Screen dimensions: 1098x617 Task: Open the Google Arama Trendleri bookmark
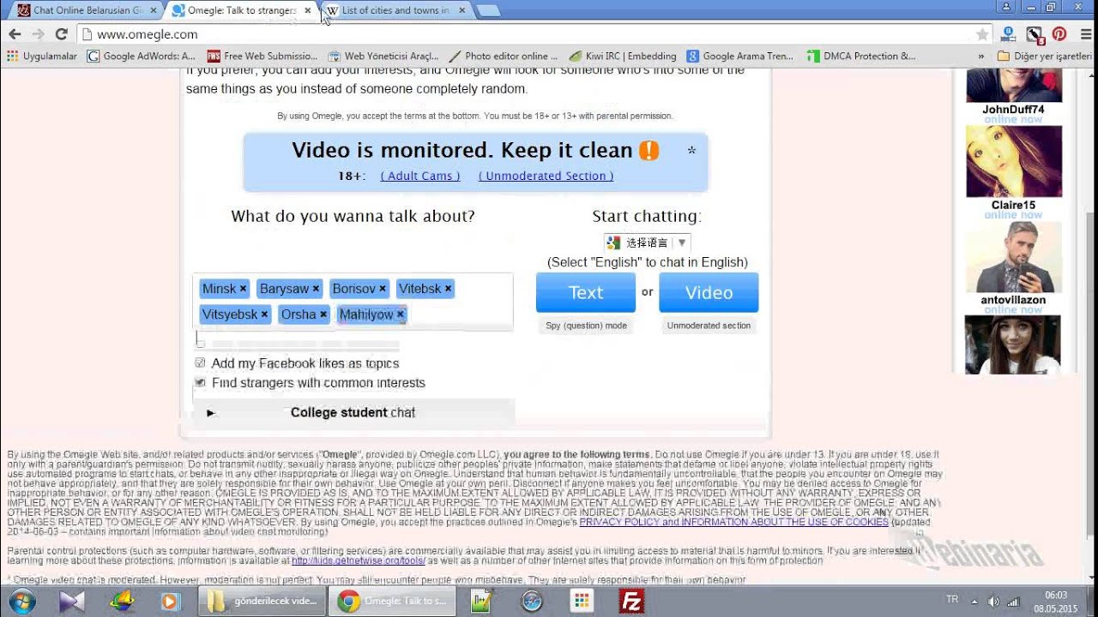tap(739, 57)
